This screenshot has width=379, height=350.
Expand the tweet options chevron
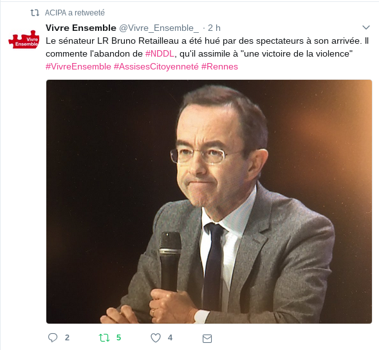366,28
